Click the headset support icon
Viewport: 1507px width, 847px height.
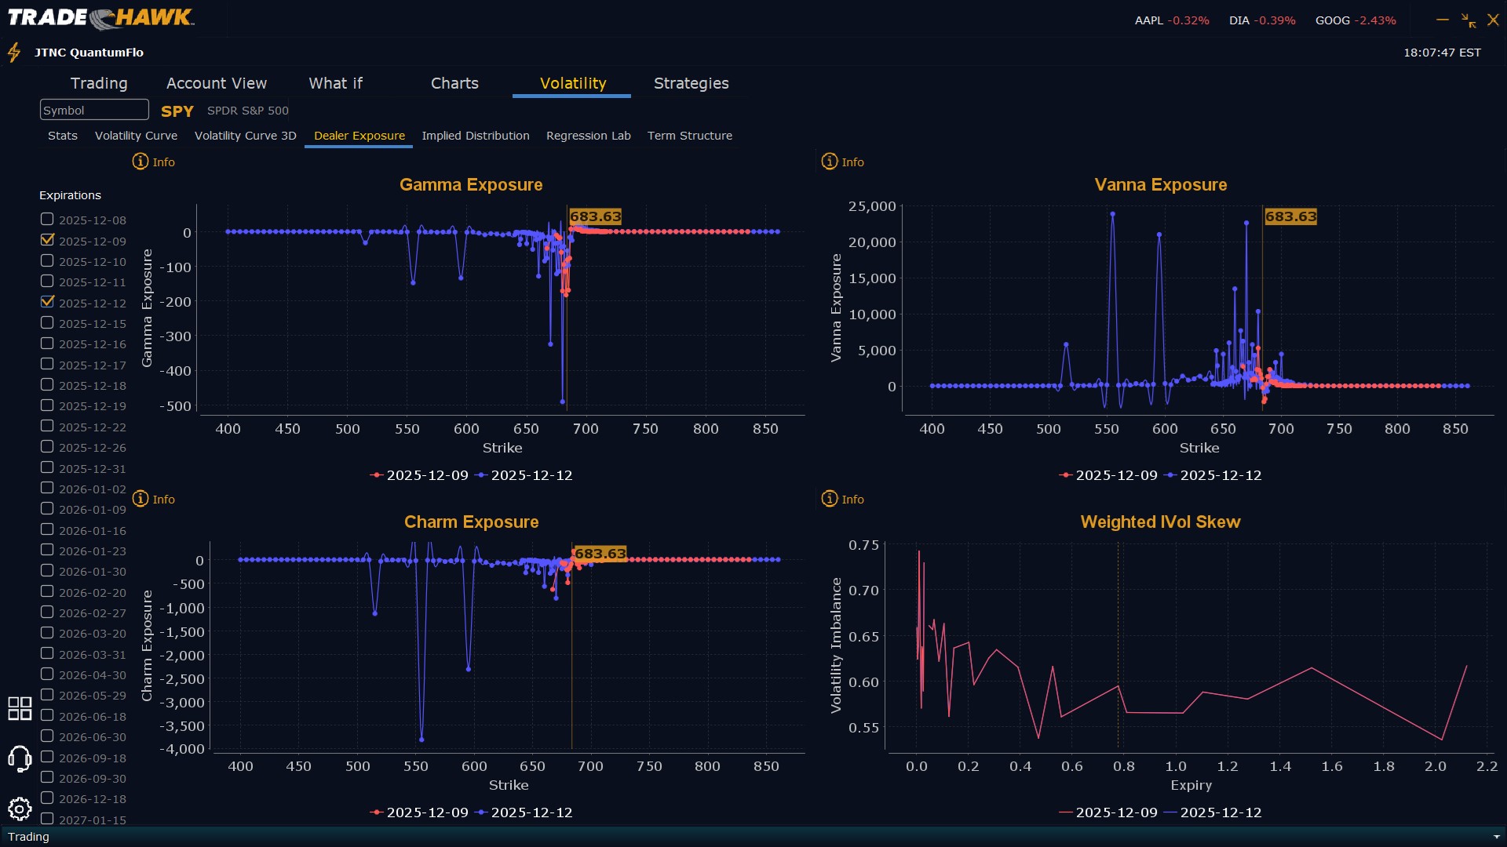point(20,758)
